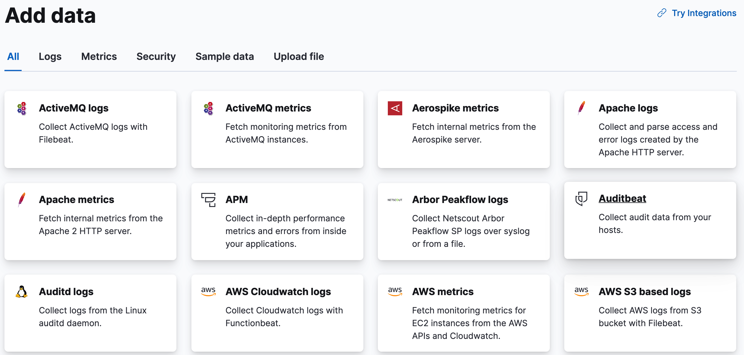Click the Netscout icon on Arbor Peakflow logs
Viewport: 744px width, 355px height.
(x=395, y=200)
